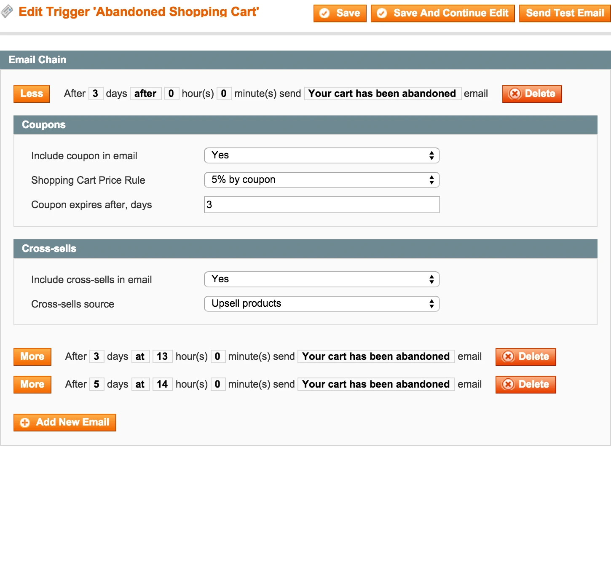
Task: Click the red X Delete icon on the 13-hour email row
Action: tap(508, 356)
